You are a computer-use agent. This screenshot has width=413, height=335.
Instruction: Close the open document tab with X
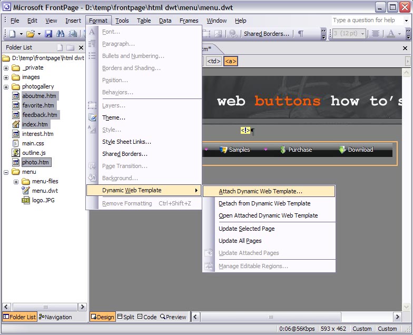pyautogui.click(x=405, y=48)
